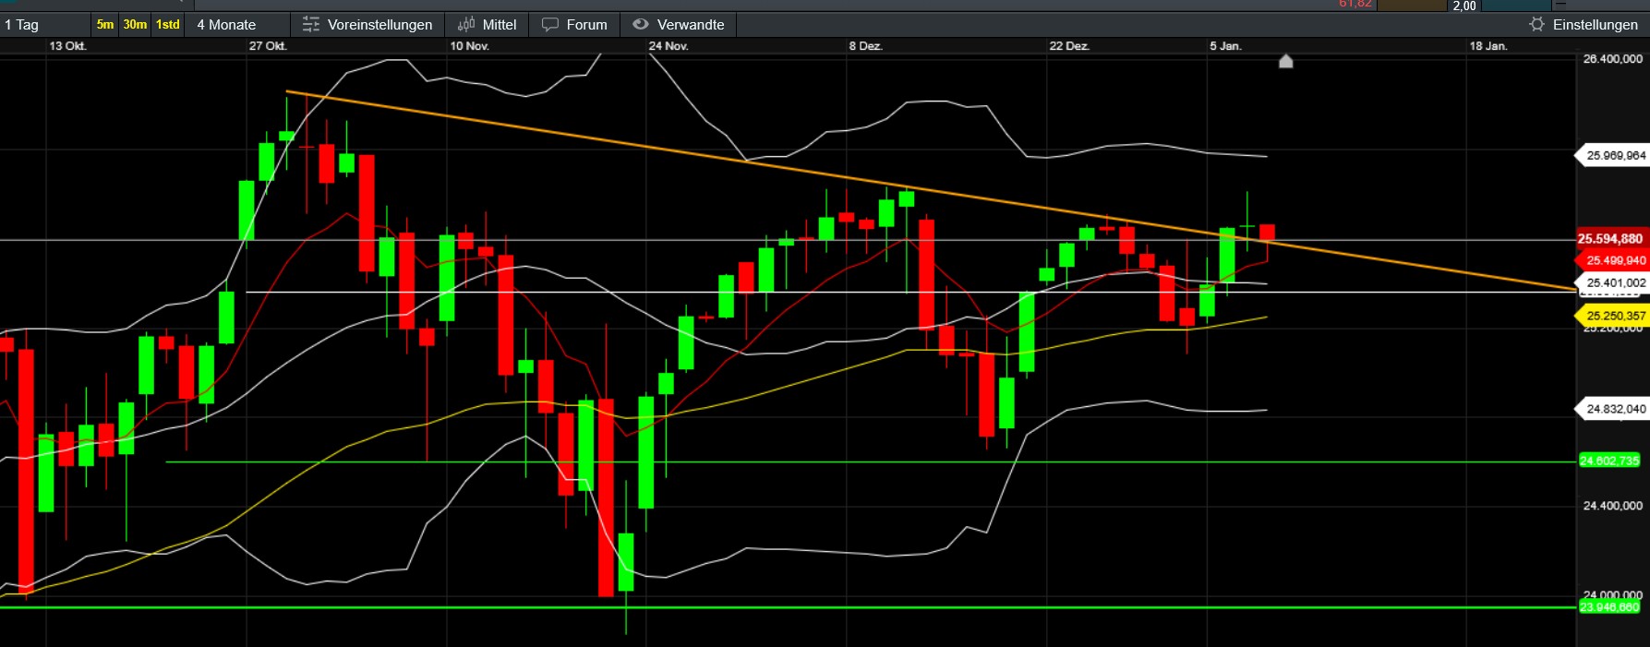Image resolution: width=1650 pixels, height=647 pixels.
Task: Click the Voreinstellungen sliders icon
Action: 311,25
